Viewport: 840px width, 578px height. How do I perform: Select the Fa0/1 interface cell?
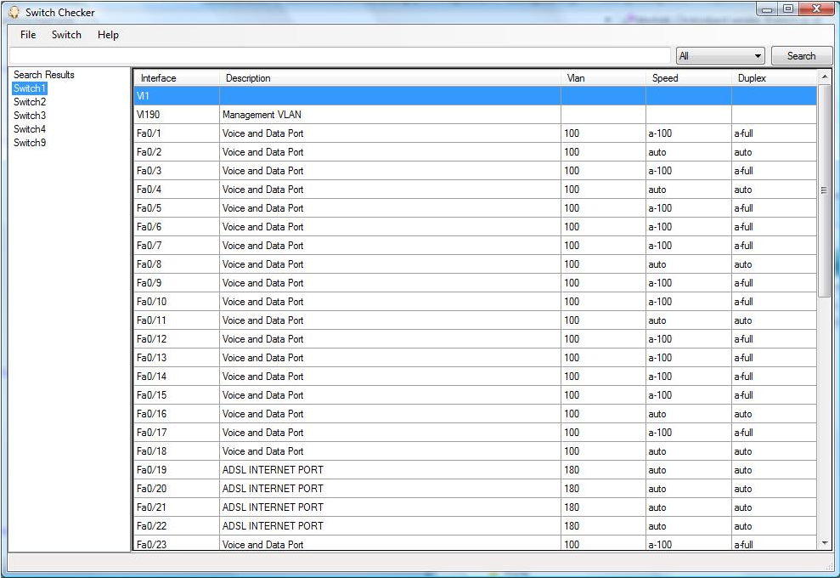coord(177,133)
